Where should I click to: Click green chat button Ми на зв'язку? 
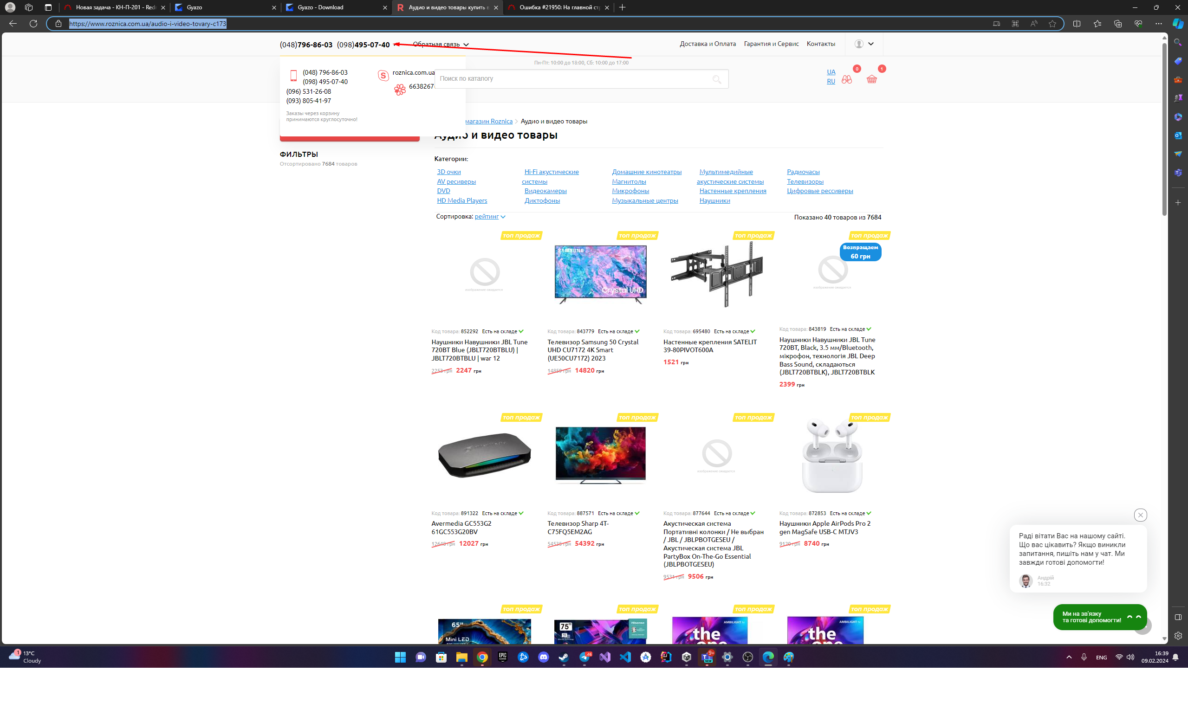1091,617
